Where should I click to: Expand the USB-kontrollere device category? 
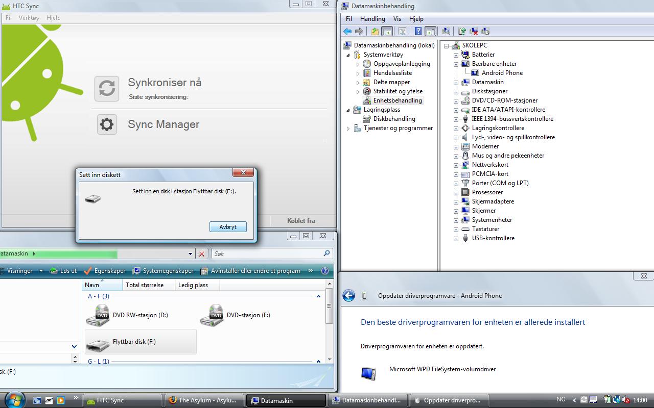coord(456,239)
